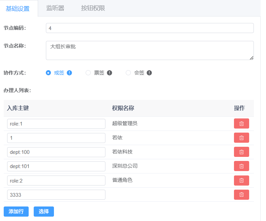The height and width of the screenshot is (221, 266).
Task: Click the 选择 button
Action: 44,212
